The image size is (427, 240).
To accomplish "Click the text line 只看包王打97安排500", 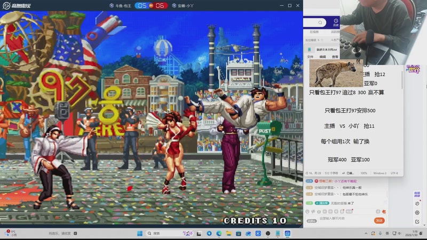I will click(350, 110).
